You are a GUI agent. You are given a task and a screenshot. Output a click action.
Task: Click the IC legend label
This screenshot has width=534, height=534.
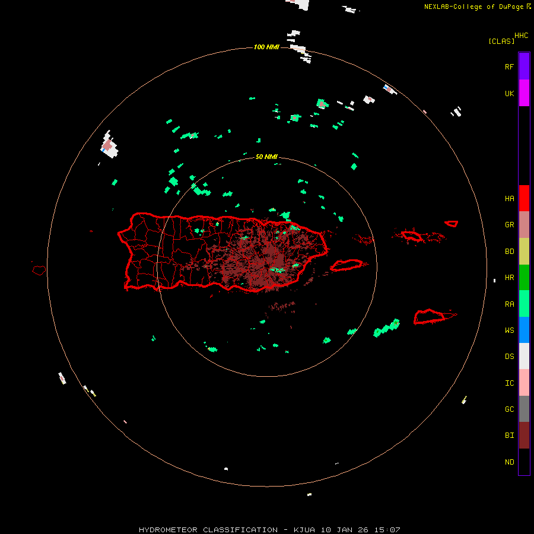click(x=509, y=383)
